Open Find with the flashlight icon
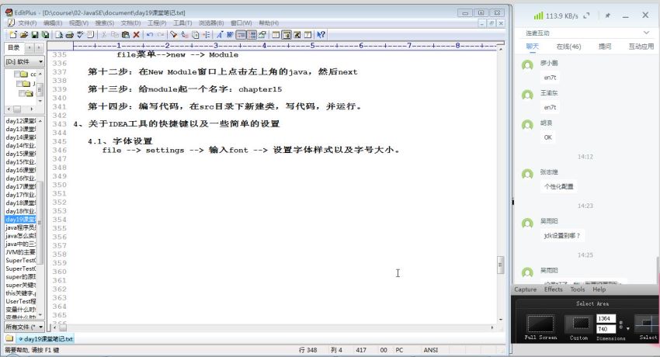Image resolution: width=660 pixels, height=357 pixels. point(173,35)
